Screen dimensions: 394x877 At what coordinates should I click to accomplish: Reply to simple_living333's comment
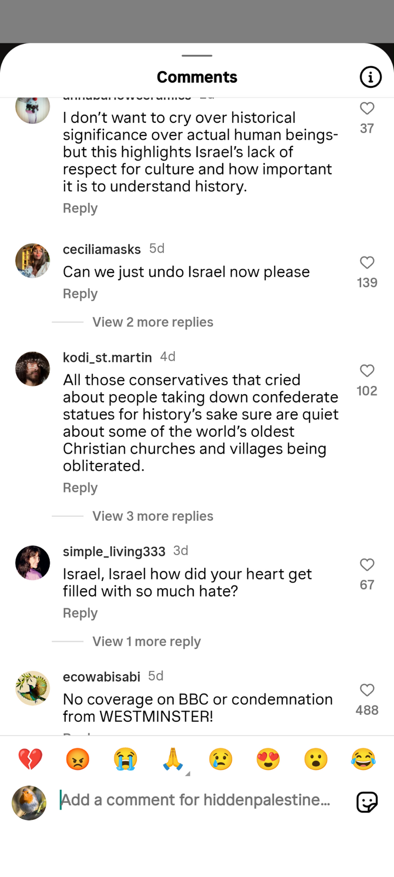pos(80,613)
